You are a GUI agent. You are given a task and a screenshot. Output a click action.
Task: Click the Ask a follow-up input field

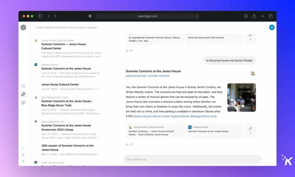pyautogui.click(x=192, y=159)
